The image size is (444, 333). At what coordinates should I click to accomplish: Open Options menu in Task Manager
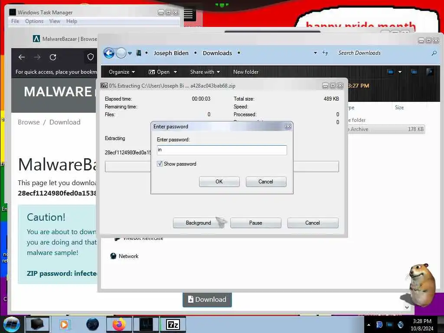[34, 21]
